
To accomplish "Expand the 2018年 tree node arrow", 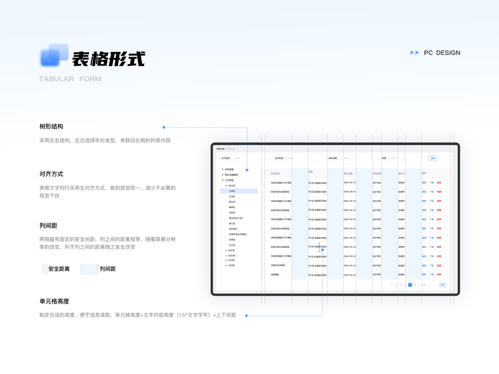I will (x=226, y=266).
